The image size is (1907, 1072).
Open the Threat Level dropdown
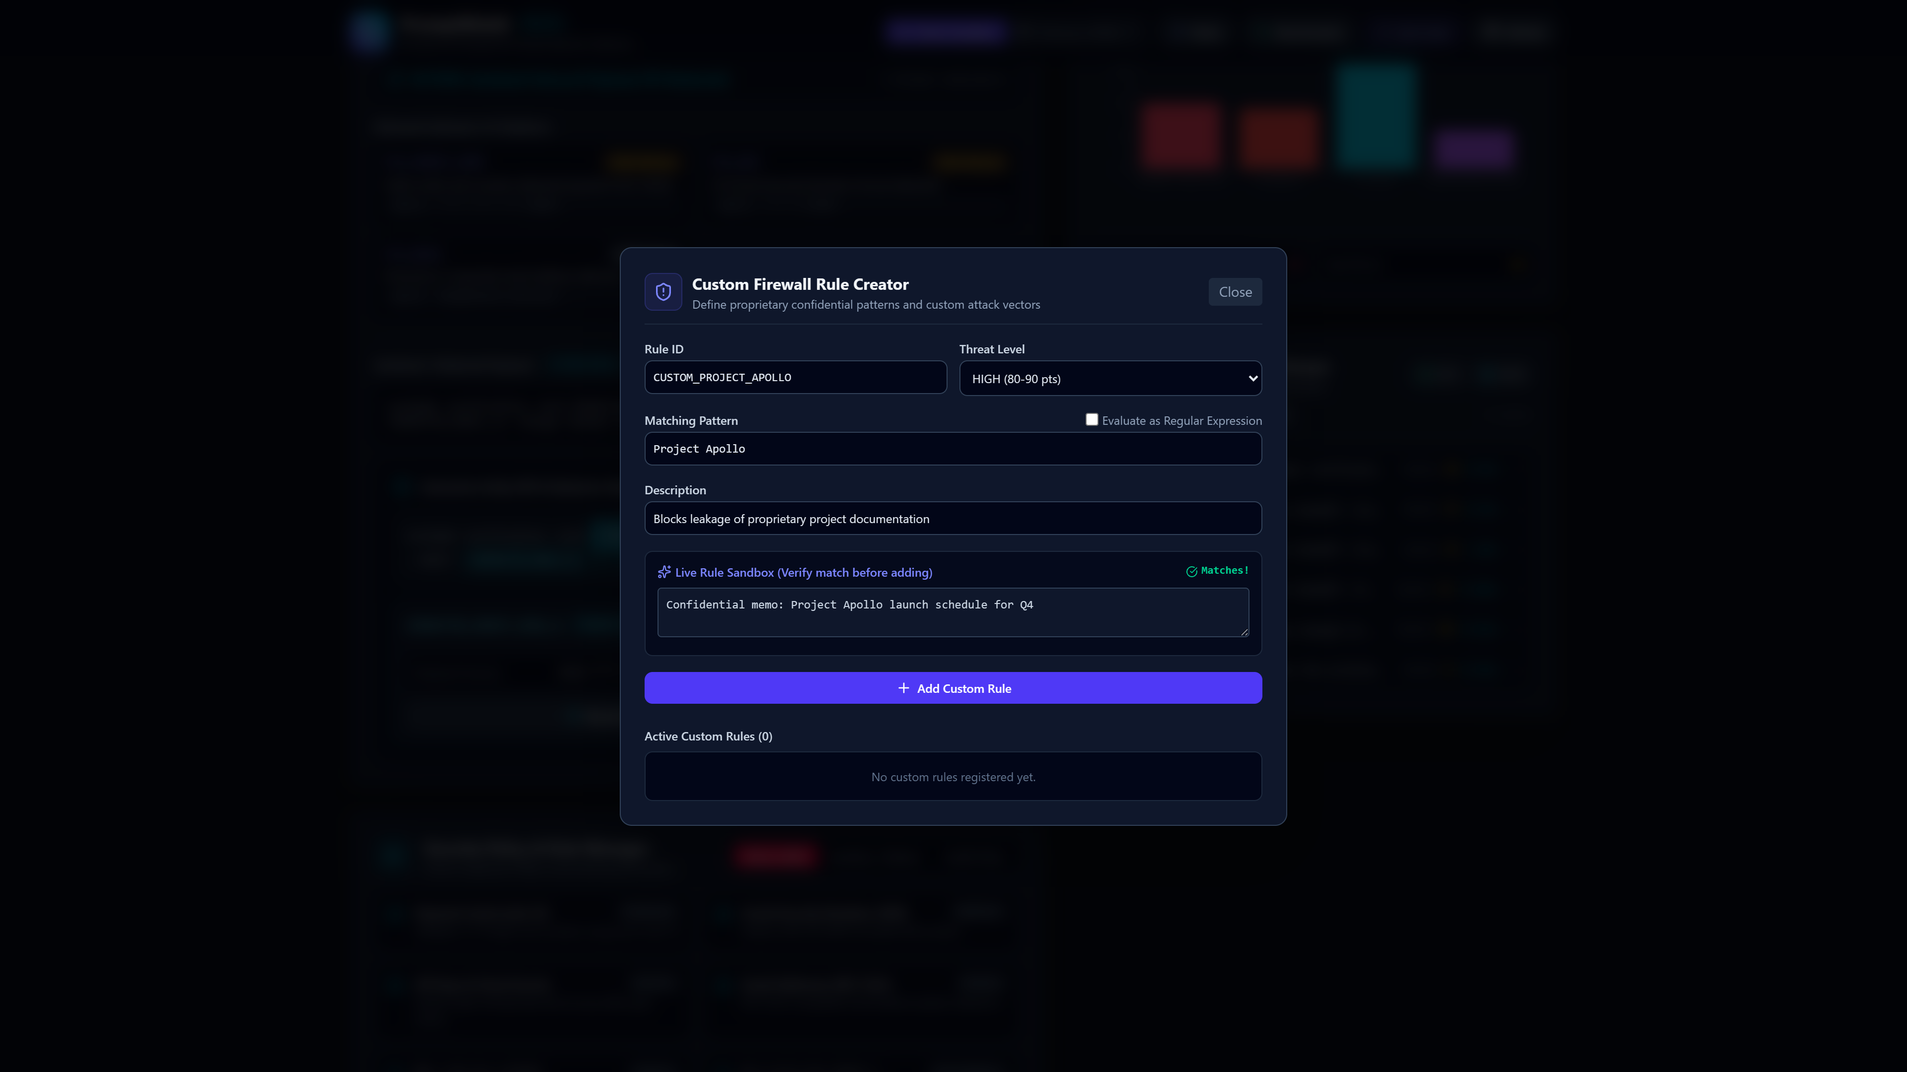point(1110,378)
